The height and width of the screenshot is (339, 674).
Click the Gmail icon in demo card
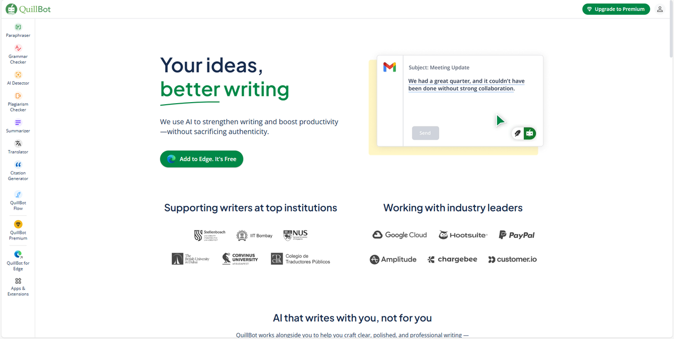point(390,67)
